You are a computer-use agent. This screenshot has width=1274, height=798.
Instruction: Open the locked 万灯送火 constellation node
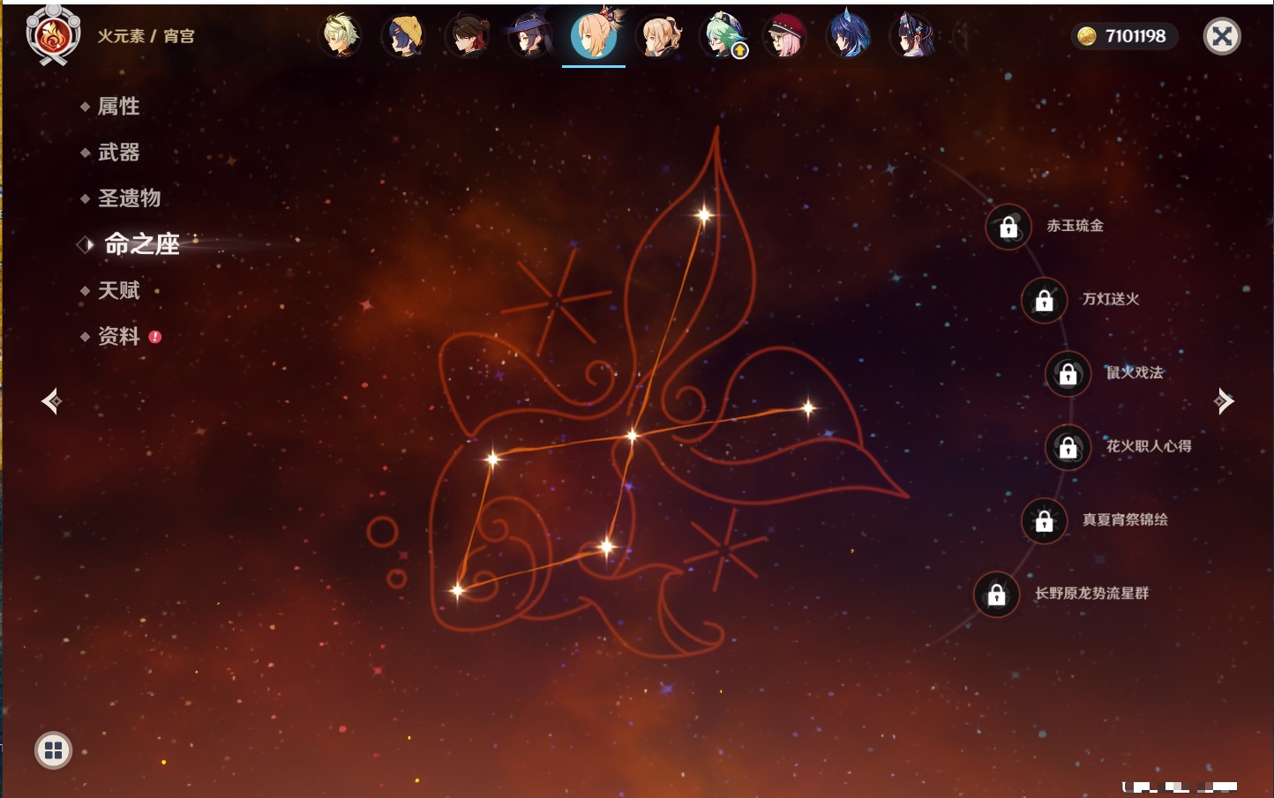coord(1045,301)
